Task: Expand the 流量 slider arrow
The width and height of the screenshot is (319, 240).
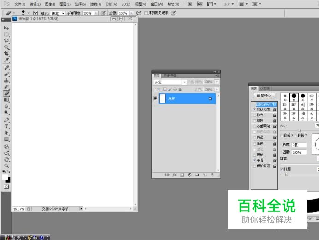Action: [132, 13]
